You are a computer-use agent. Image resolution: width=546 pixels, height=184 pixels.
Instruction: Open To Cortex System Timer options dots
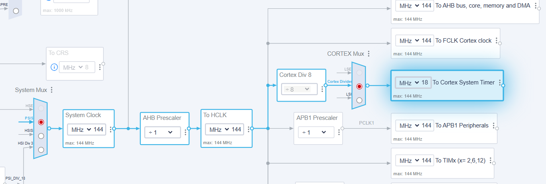499,82
